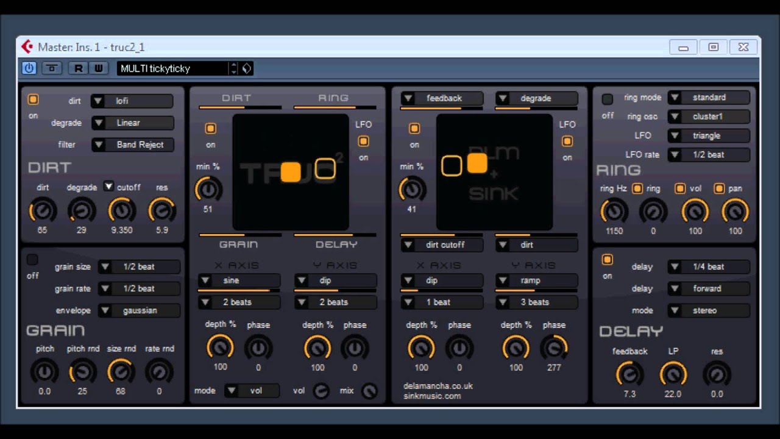Click the degrade knob showing 29
The height and width of the screenshot is (439, 780).
81,211
